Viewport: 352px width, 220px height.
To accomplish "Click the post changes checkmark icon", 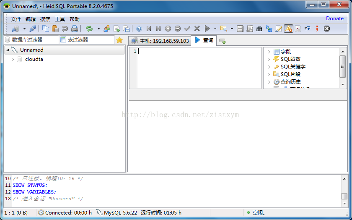I will point(187,29).
